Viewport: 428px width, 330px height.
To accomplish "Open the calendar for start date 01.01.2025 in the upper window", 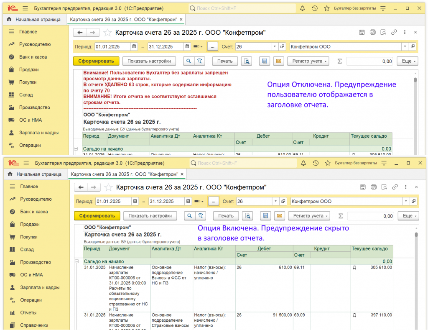I will (x=134, y=47).
